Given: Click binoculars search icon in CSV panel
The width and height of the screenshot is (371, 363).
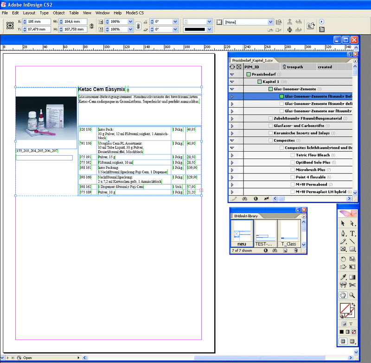Looking at the screenshot, I should point(245,198).
